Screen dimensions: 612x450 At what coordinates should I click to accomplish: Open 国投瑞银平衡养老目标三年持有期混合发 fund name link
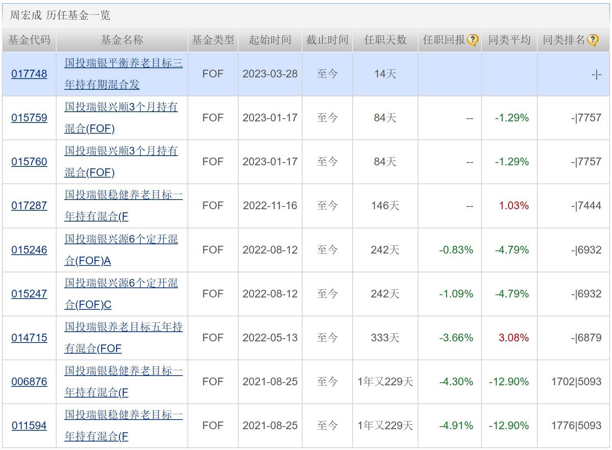pos(124,74)
